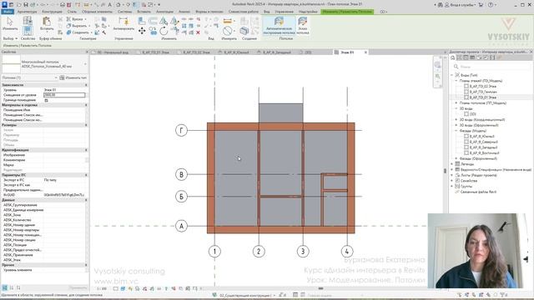Click Edit Type (Изменить тип) button

(x=73, y=77)
